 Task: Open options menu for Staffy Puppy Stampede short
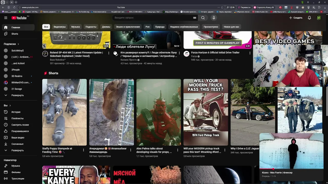pos(83,150)
